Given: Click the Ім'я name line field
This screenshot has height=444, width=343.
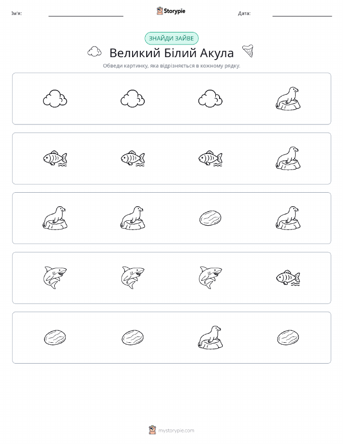Looking at the screenshot, I should tap(86, 14).
